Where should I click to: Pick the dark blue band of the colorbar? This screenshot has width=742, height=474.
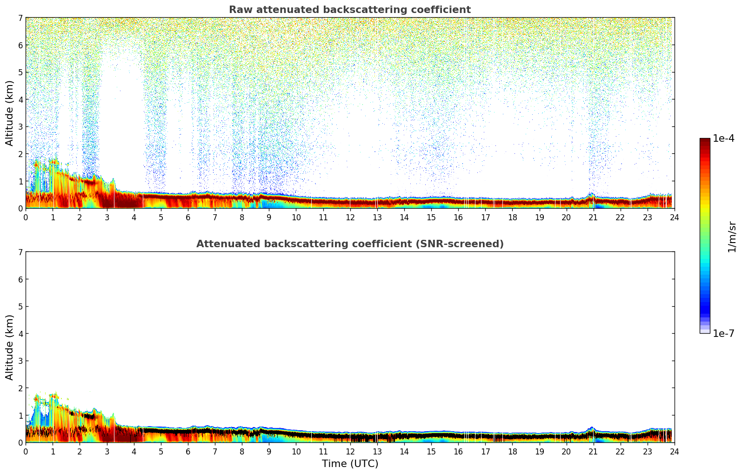[x=705, y=308]
